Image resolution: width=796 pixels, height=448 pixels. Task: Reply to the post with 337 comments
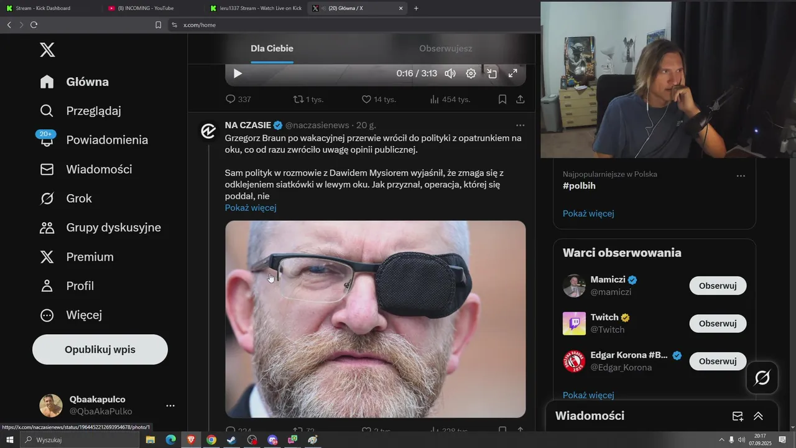coord(238,100)
